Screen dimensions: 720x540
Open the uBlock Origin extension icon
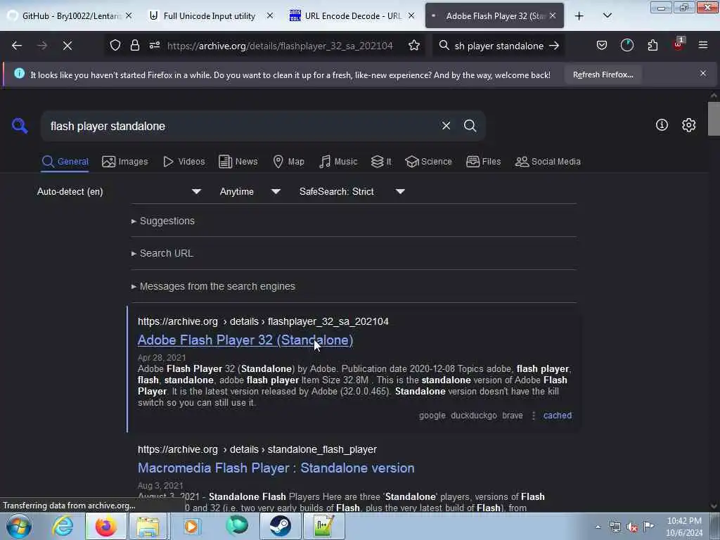point(679,44)
